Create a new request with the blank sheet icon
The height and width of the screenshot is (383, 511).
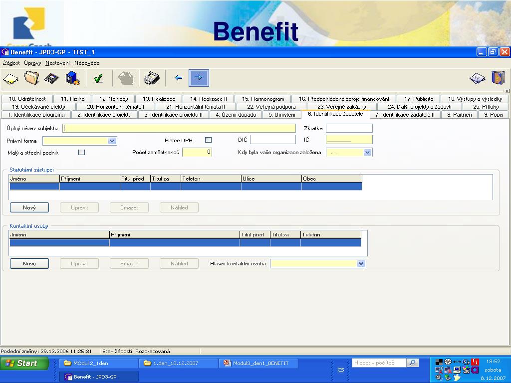coord(11,78)
